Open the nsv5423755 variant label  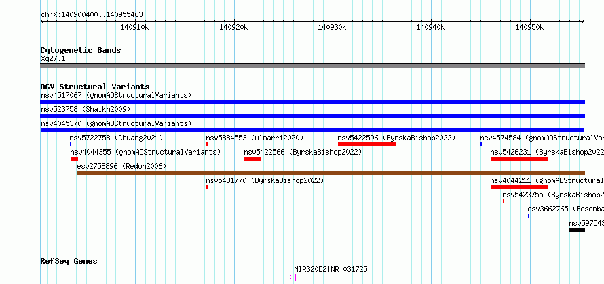pyautogui.click(x=553, y=195)
